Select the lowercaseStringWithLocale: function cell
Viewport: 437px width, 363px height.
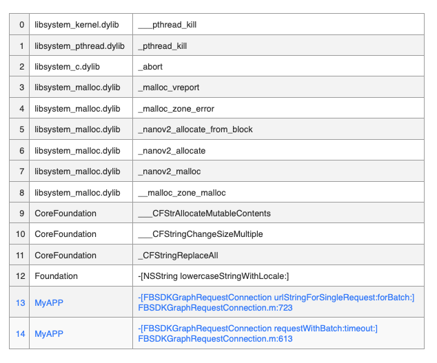[278, 276]
